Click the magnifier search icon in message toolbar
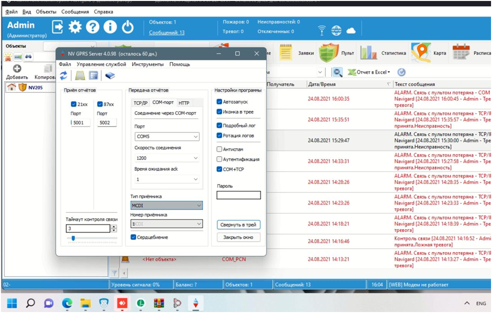This screenshot has height=313, width=492. [x=337, y=72]
